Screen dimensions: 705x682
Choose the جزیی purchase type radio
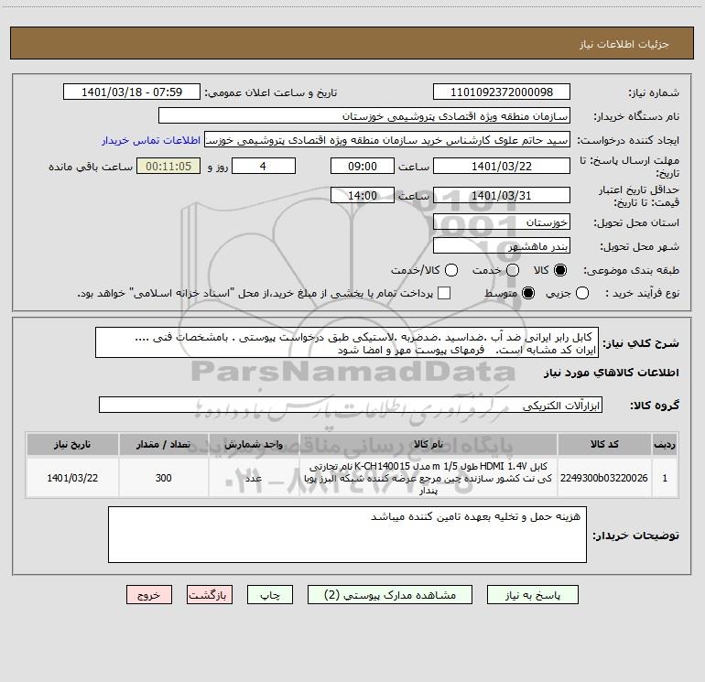point(582,293)
